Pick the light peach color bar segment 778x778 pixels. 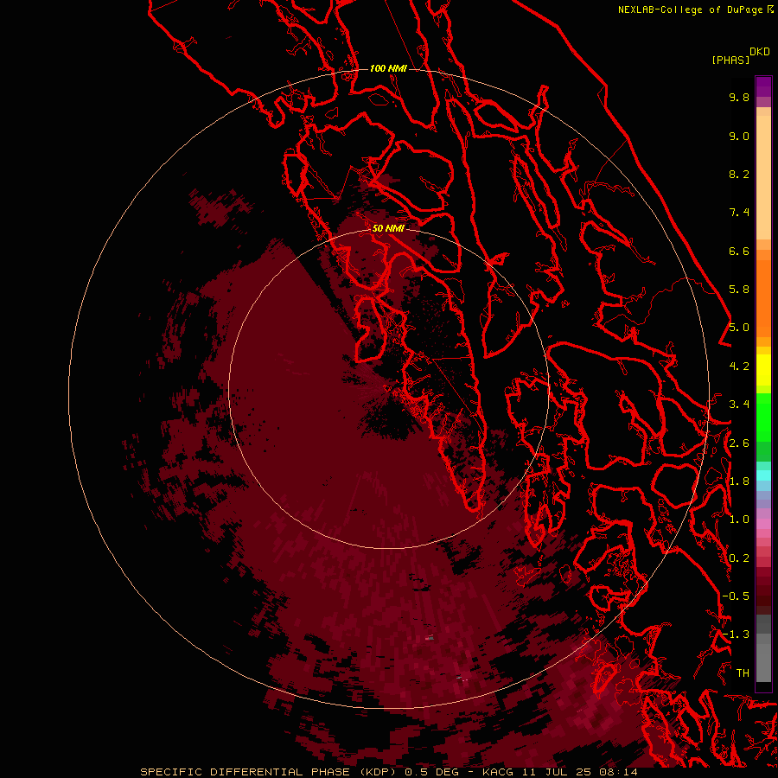tap(763, 177)
